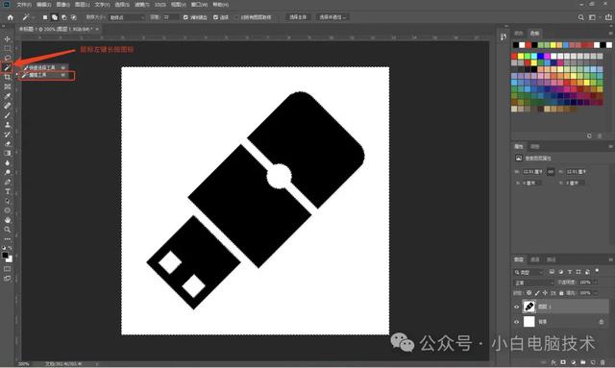Open the Sample Size dropdown
The height and width of the screenshot is (368, 615).
[x=126, y=17]
